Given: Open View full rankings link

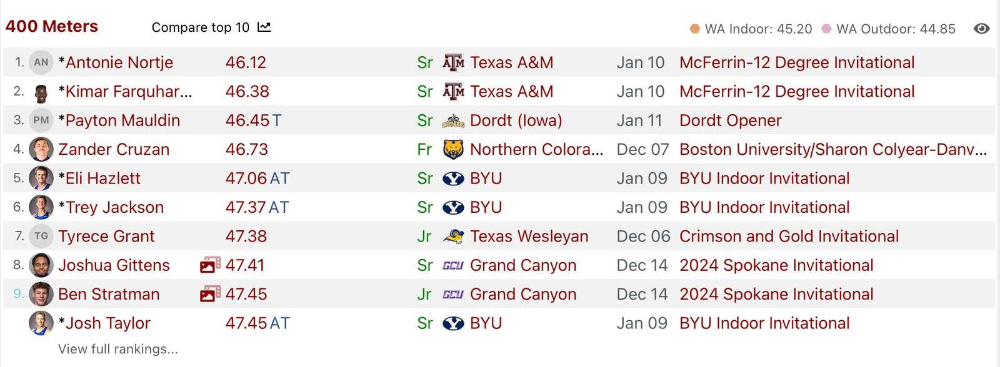Looking at the screenshot, I should (x=118, y=349).
